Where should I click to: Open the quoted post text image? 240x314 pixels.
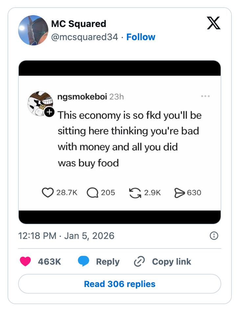(x=120, y=142)
